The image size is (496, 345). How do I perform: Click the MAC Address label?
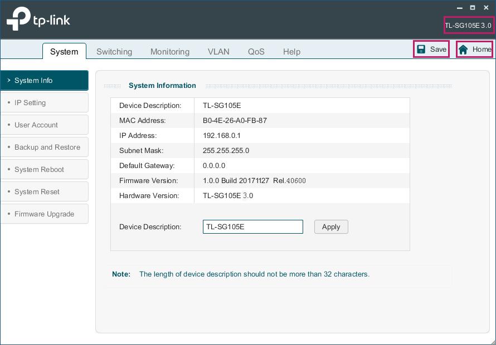coord(142,120)
